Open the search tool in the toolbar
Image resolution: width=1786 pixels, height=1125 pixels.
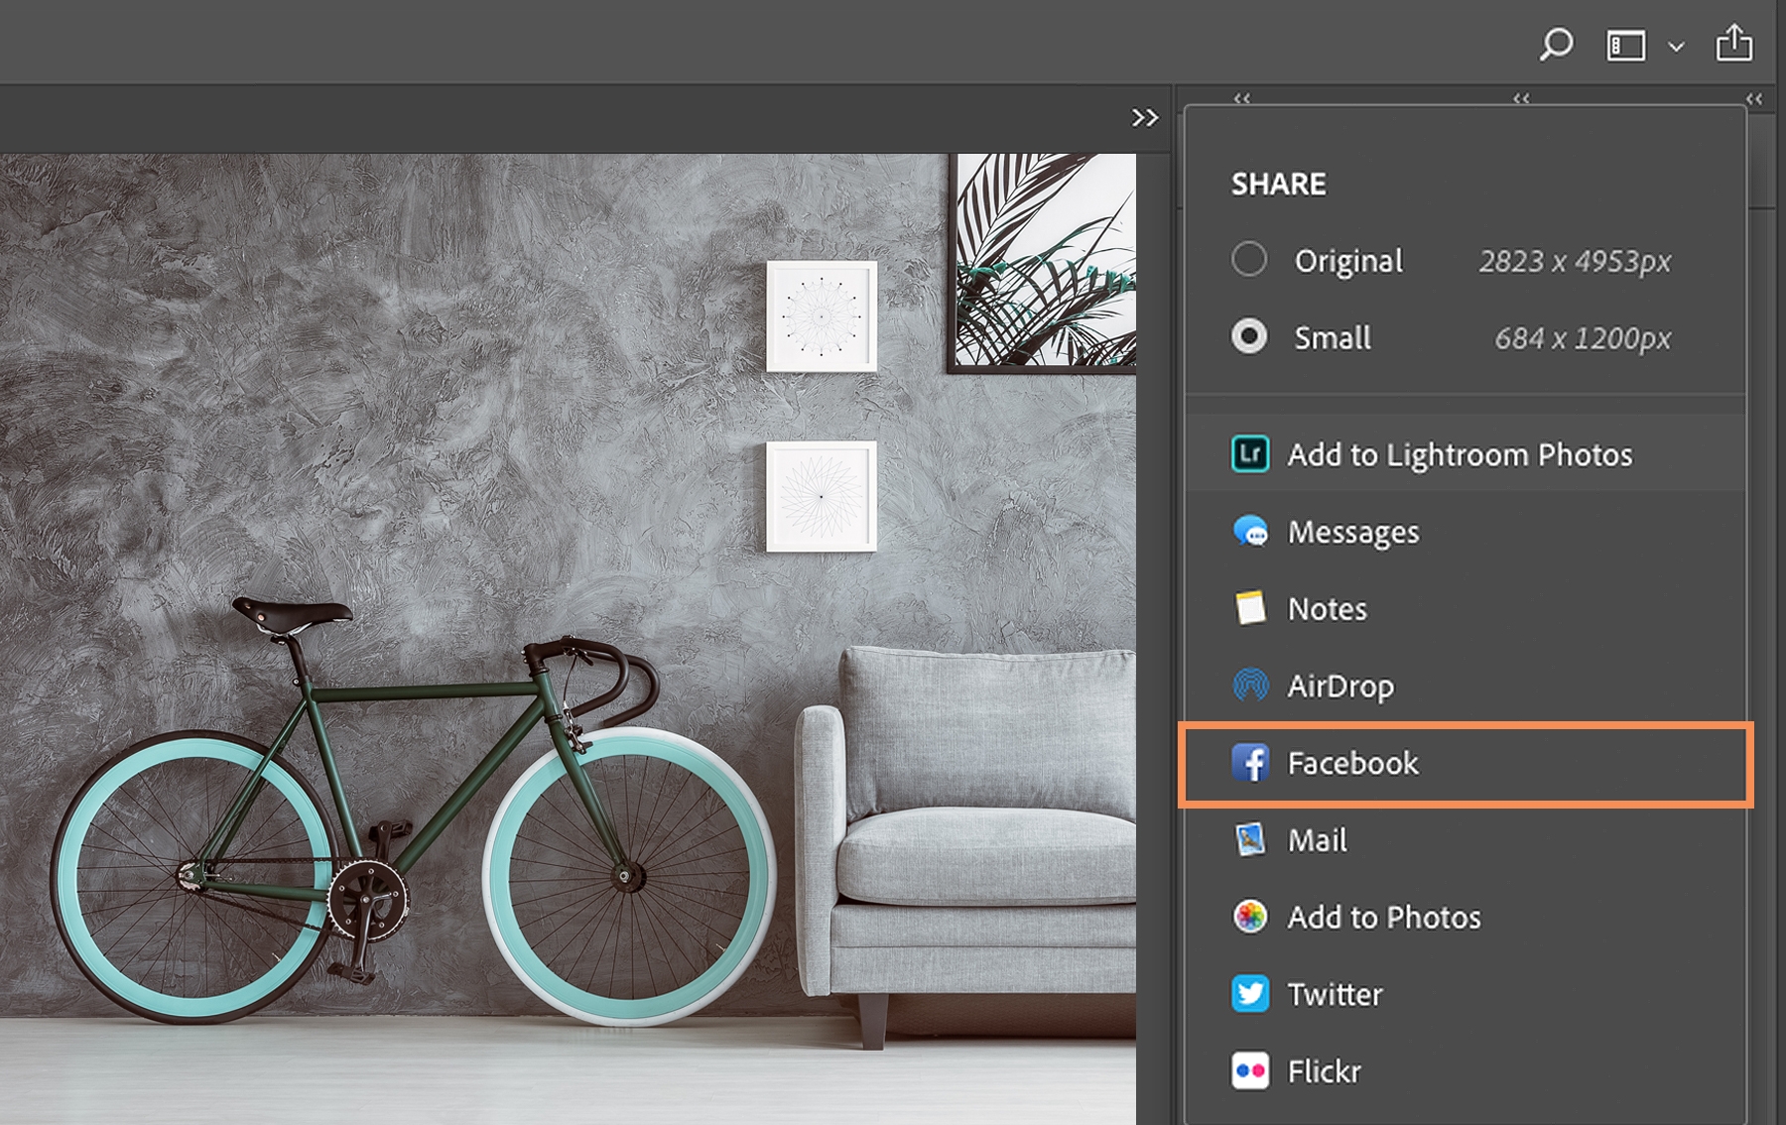pyautogui.click(x=1557, y=46)
